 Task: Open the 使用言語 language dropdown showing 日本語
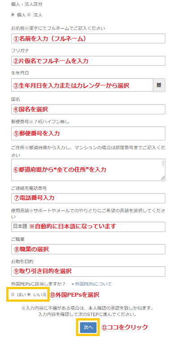point(88,227)
